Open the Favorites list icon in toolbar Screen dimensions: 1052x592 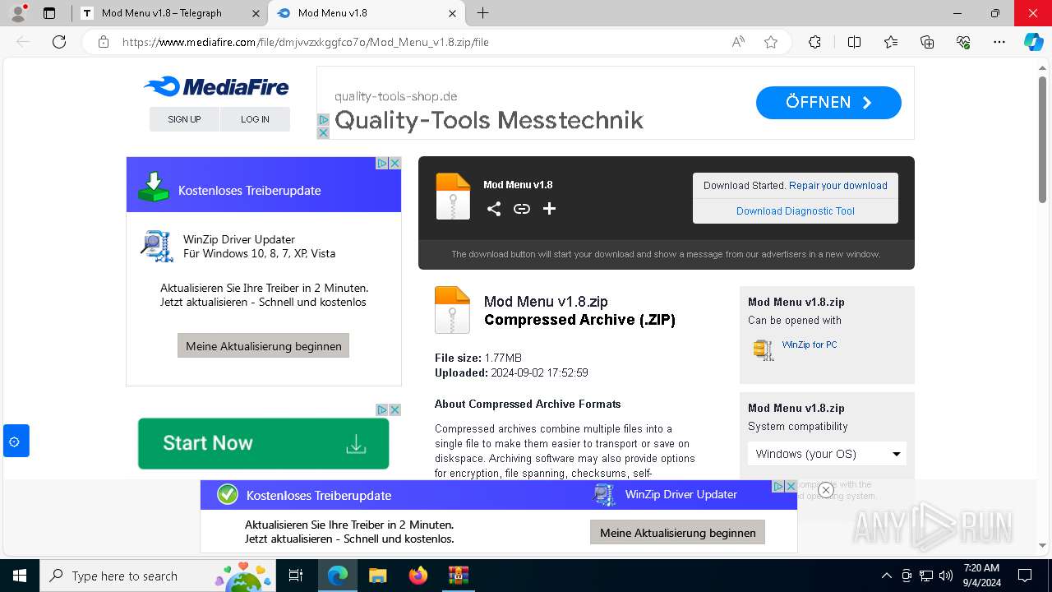[891, 42]
